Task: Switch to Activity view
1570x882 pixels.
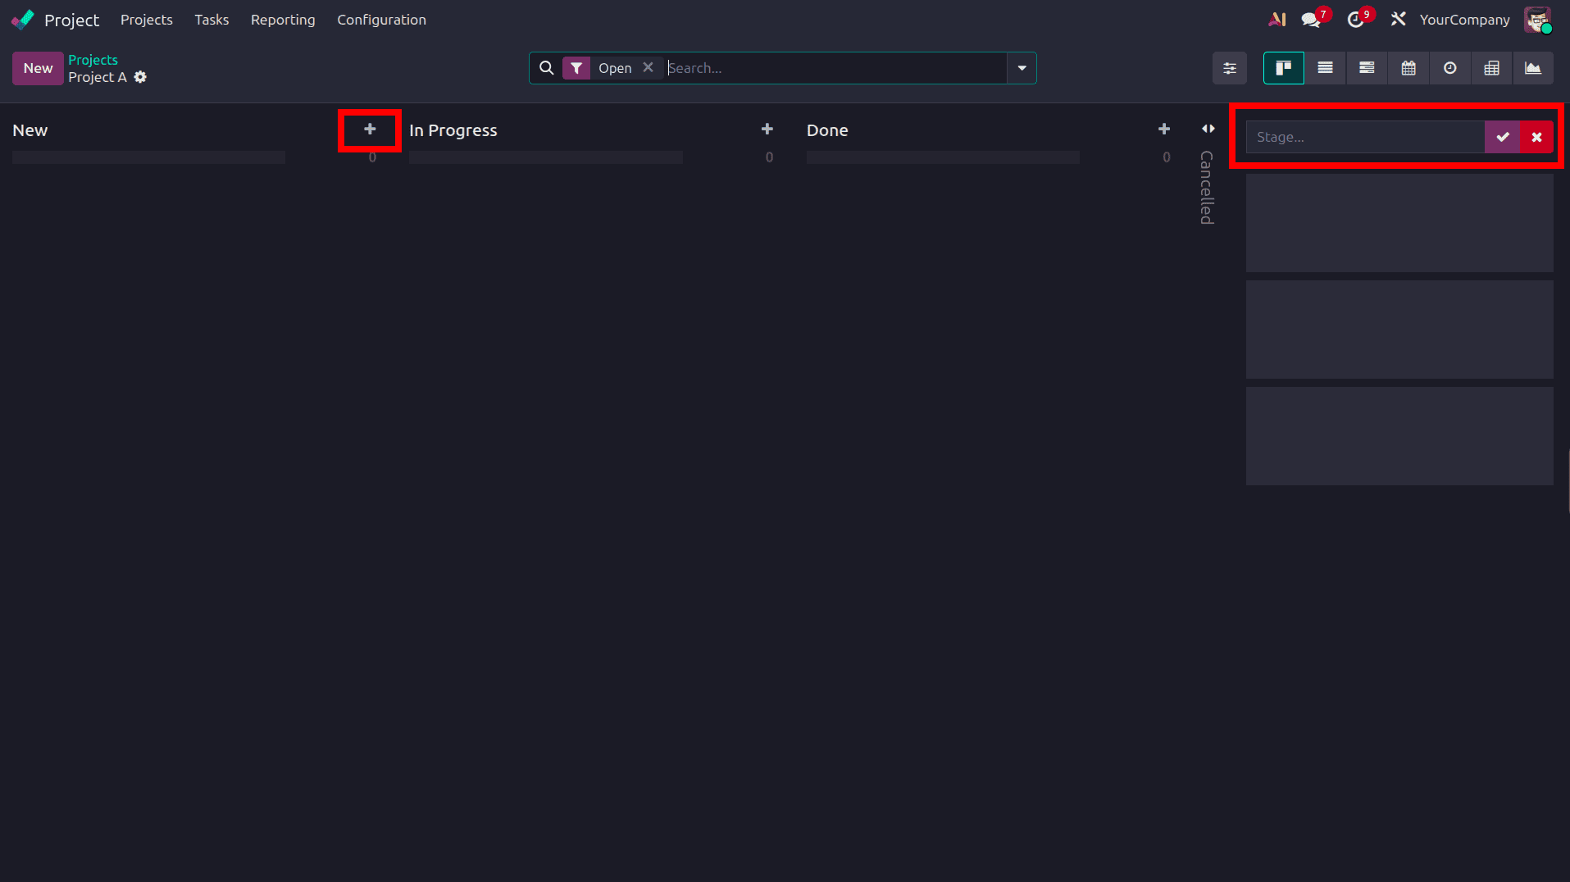Action: tap(1450, 68)
